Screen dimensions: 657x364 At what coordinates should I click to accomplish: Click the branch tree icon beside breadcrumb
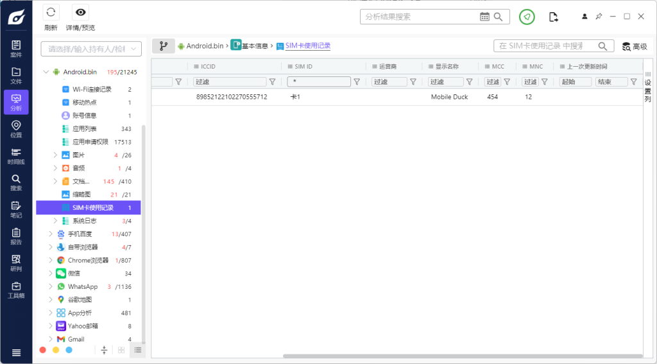(163, 46)
